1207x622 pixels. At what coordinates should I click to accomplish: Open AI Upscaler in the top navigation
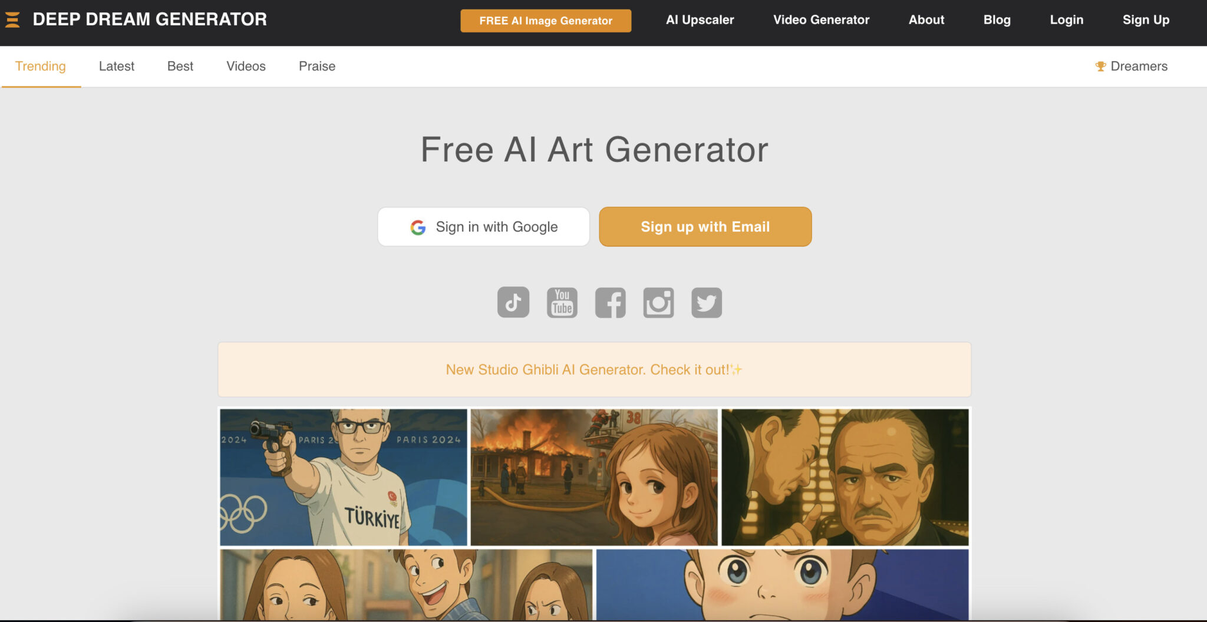(x=700, y=20)
